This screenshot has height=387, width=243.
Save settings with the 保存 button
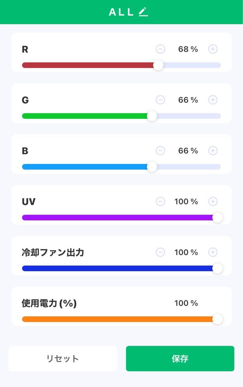point(180,358)
